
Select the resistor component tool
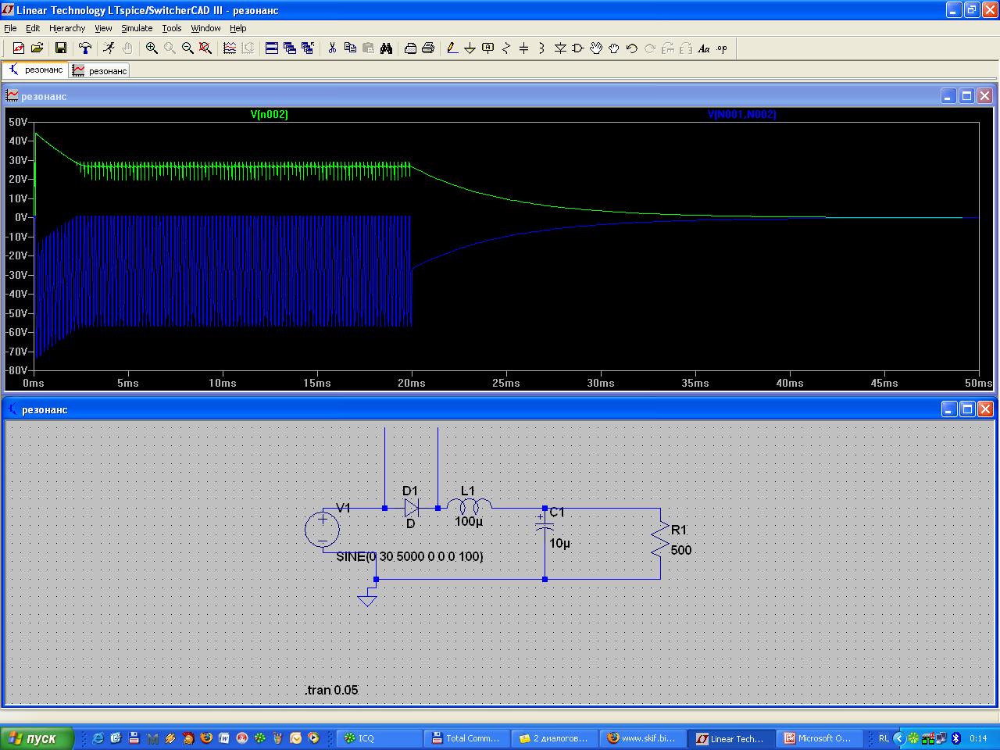(x=505, y=48)
